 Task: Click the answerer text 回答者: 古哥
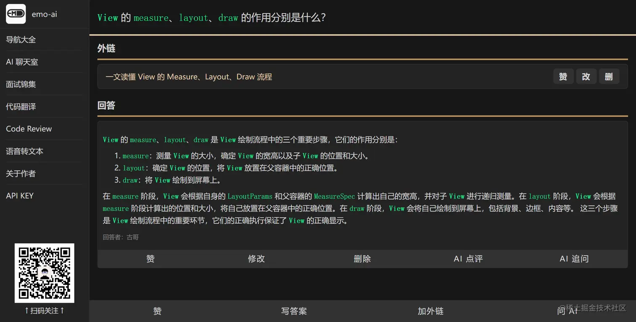(x=121, y=237)
